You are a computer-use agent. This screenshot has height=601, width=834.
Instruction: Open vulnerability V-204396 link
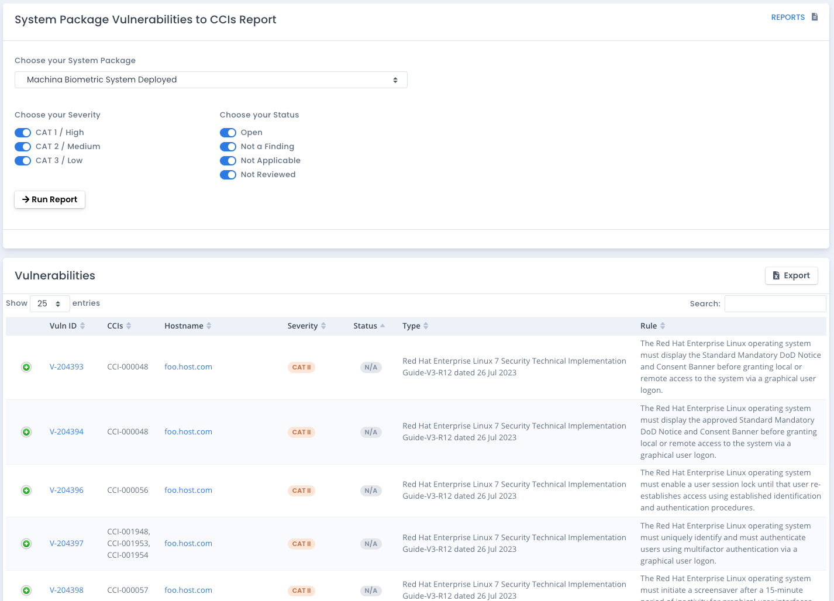(x=67, y=491)
